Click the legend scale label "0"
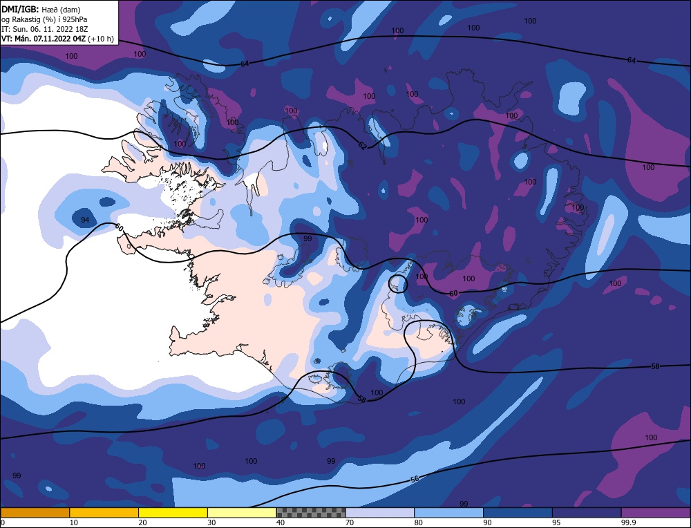 [3, 522]
